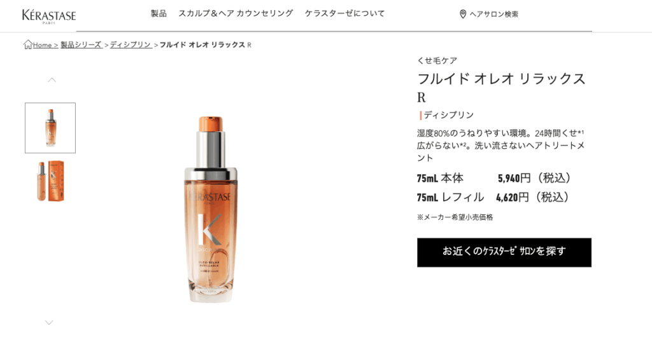
Task: Click the ディシプリン series label
Action: coord(449,115)
